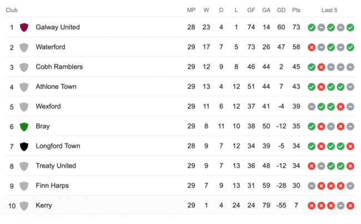Click the GD column header
The width and height of the screenshot is (361, 224).
pyautogui.click(x=281, y=9)
